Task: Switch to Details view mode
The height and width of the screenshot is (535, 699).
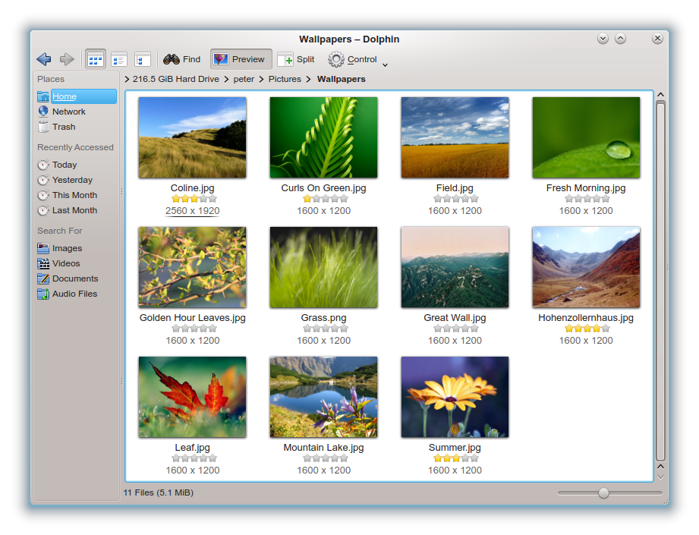Action: coord(143,59)
